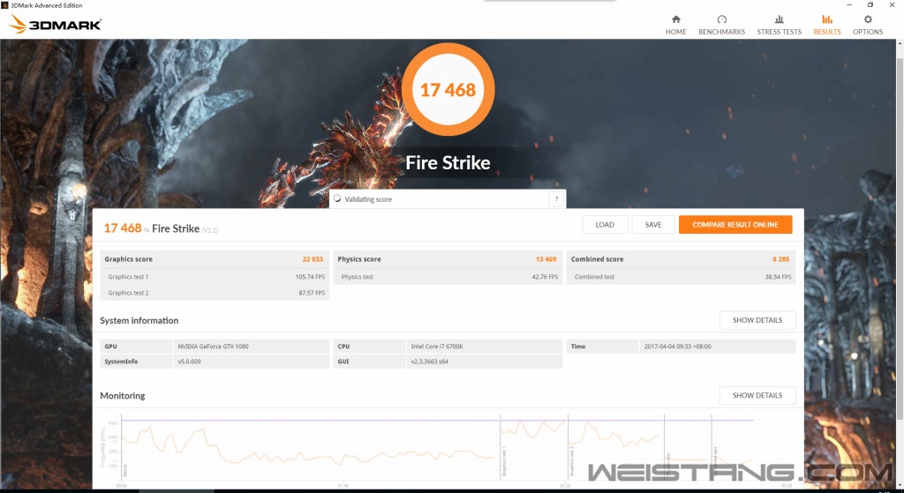Viewport: 904px width, 493px height.
Task: Click the 3DMark logo
Action: tap(56, 24)
